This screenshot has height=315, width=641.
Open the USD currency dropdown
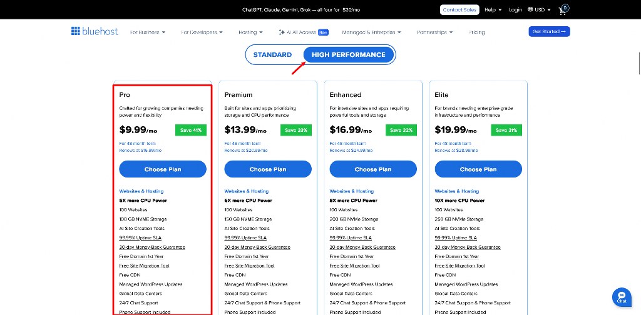click(543, 10)
